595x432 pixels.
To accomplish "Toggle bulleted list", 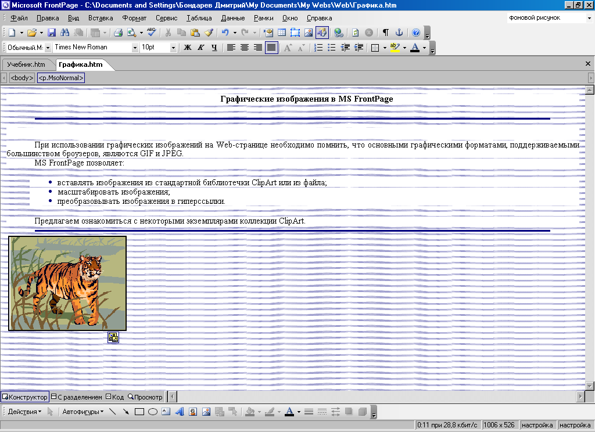I will click(x=332, y=48).
